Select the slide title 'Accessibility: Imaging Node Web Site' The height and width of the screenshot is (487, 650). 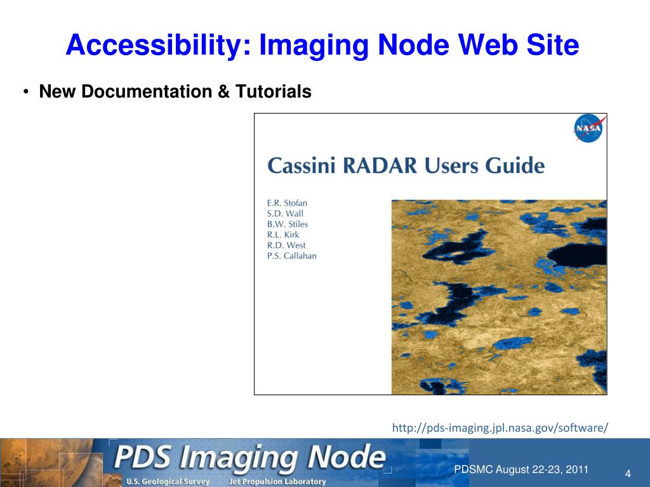click(x=322, y=45)
